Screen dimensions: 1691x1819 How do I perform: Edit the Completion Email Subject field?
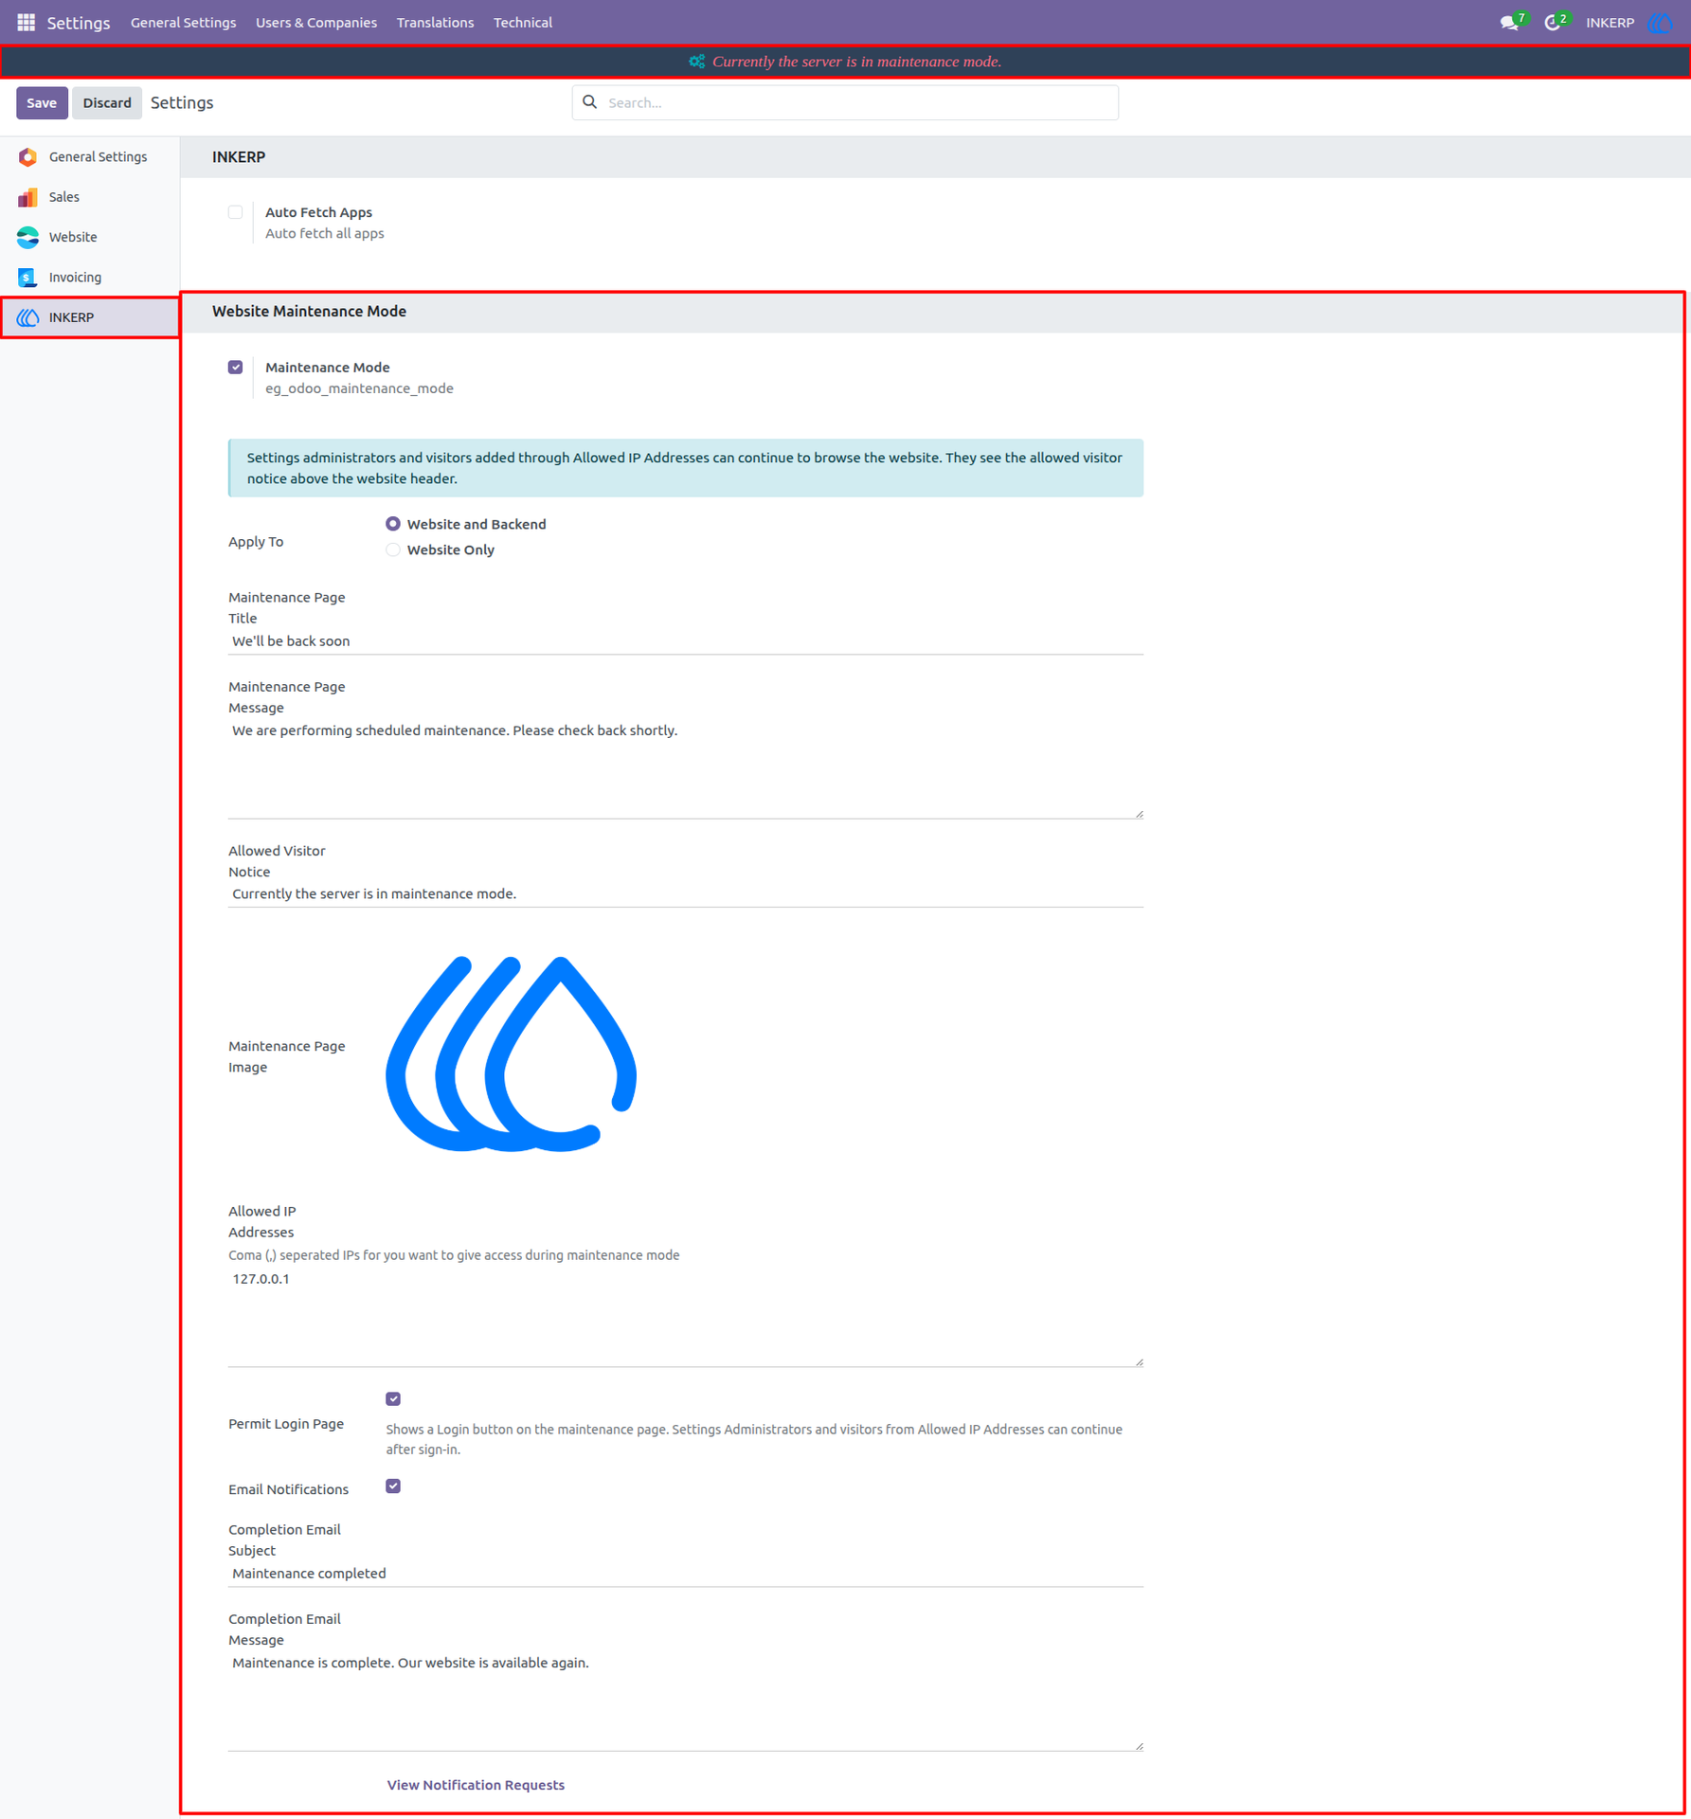686,1574
